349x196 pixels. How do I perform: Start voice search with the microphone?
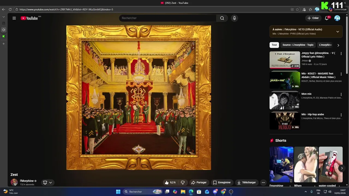[234, 18]
